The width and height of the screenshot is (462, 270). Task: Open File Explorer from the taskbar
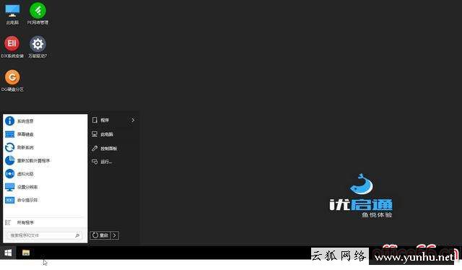click(26, 253)
